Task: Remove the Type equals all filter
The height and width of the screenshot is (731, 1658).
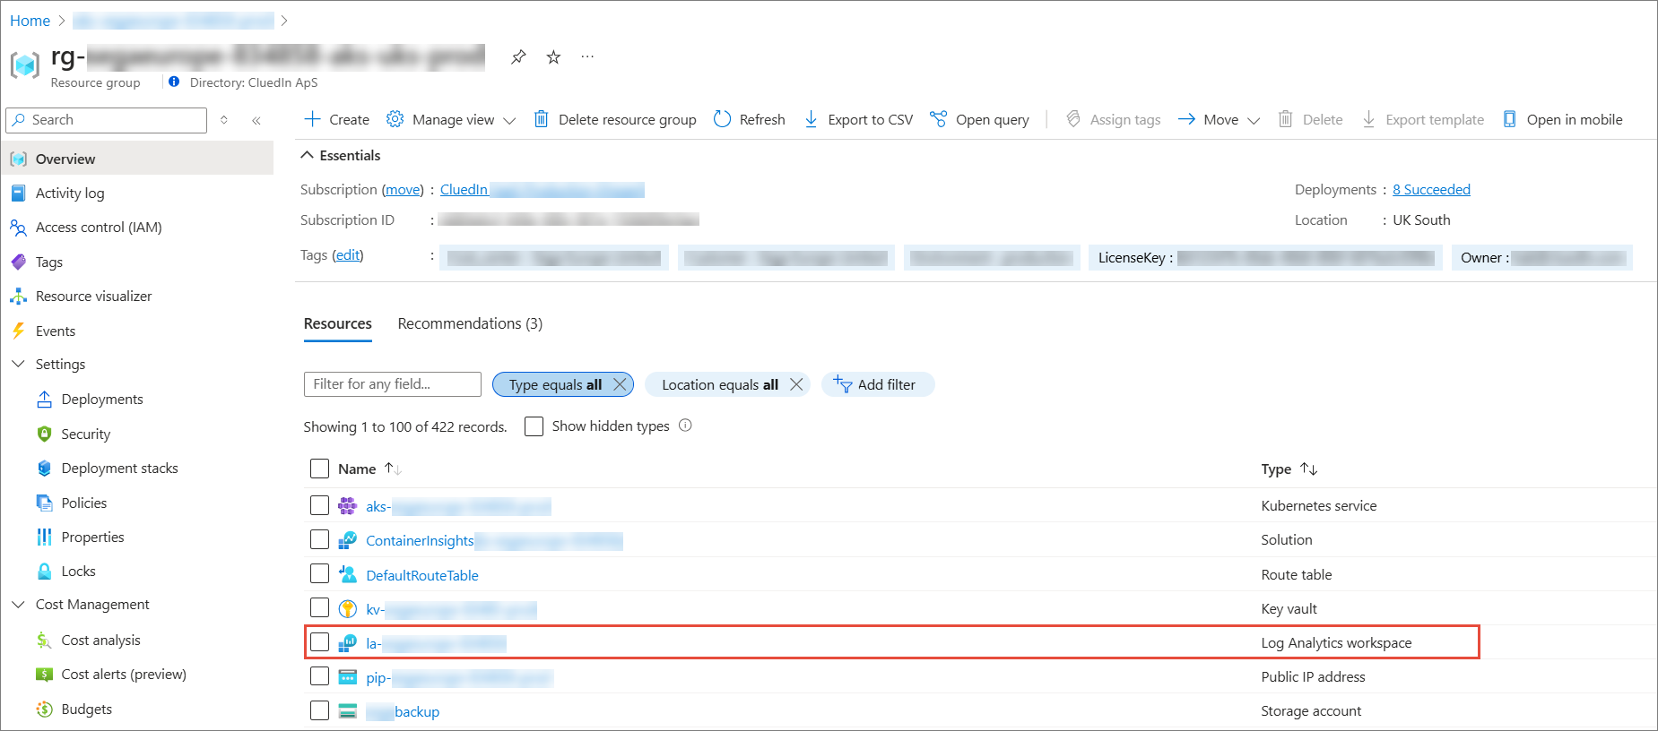Action: coord(619,384)
